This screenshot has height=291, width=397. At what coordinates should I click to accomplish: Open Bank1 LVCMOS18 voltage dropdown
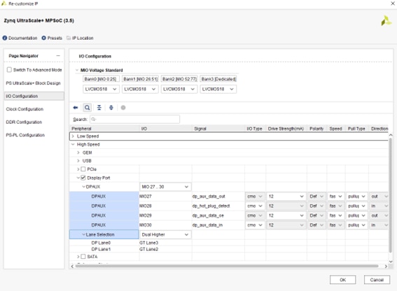(140, 89)
